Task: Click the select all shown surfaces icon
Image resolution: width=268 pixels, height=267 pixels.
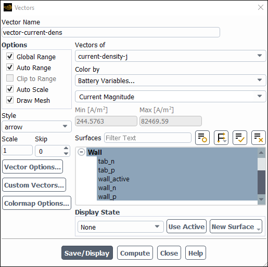Action: pos(240,138)
